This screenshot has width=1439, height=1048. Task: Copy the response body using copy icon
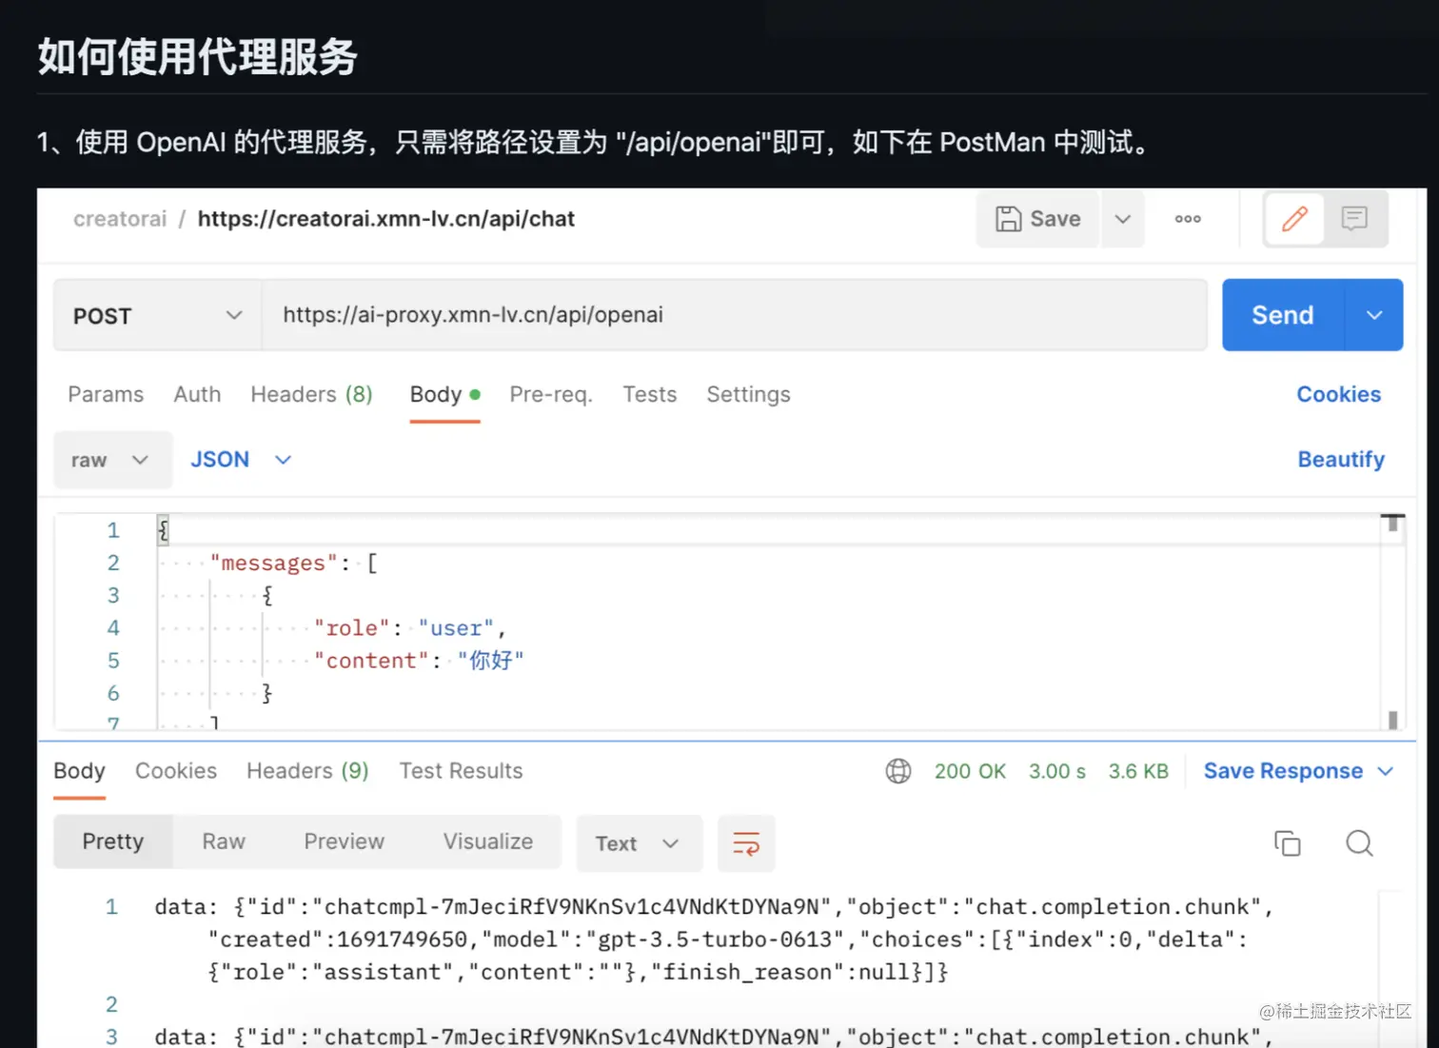(x=1288, y=843)
